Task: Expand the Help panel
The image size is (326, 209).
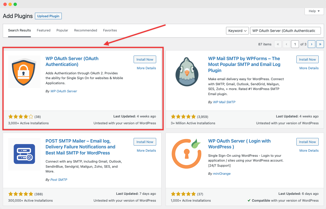Action: pyautogui.click(x=314, y=11)
